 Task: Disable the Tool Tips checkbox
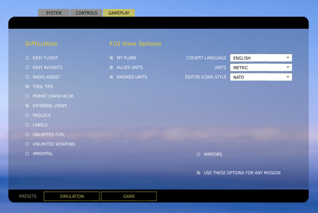(27, 87)
